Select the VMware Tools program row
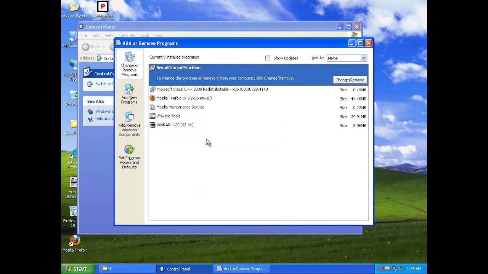 click(258, 116)
